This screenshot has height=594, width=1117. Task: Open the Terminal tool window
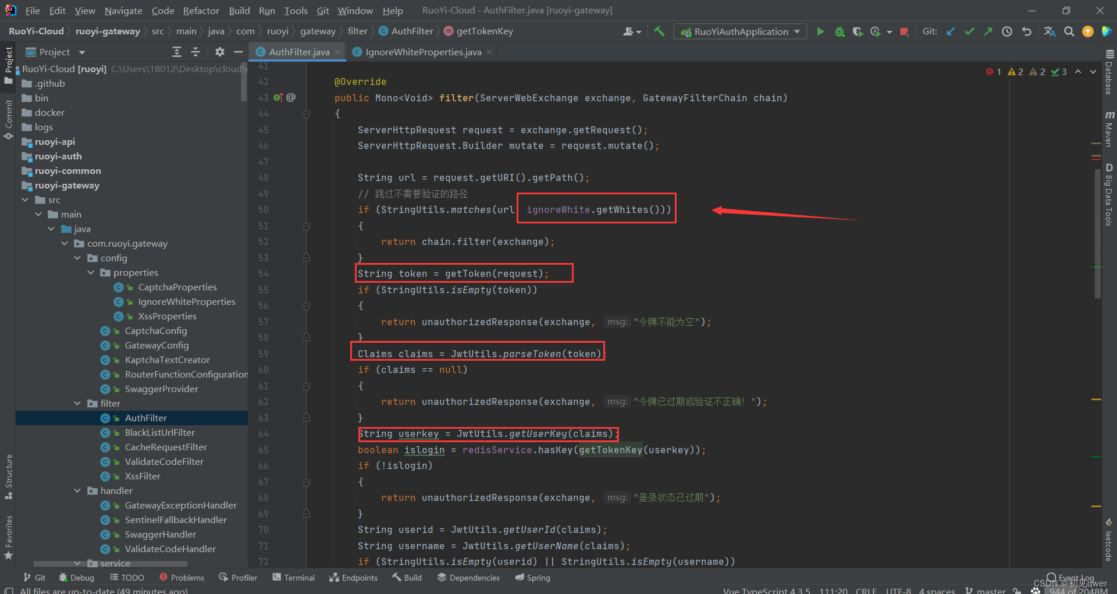294,578
